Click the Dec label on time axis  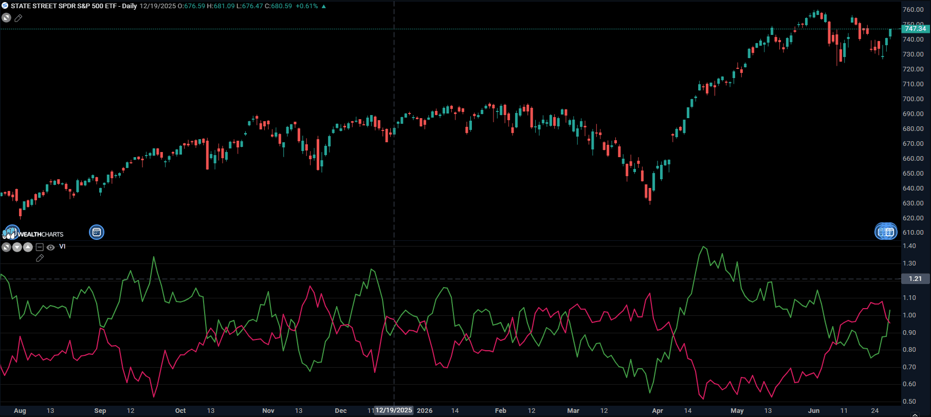pyautogui.click(x=341, y=411)
